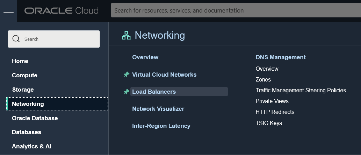Open DNS Zones link

click(x=263, y=79)
